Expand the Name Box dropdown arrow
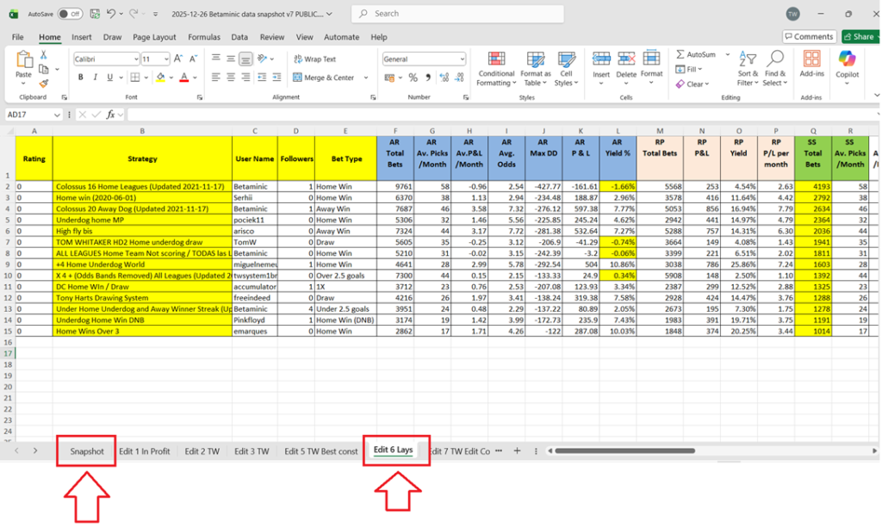882x528 pixels. [57, 115]
